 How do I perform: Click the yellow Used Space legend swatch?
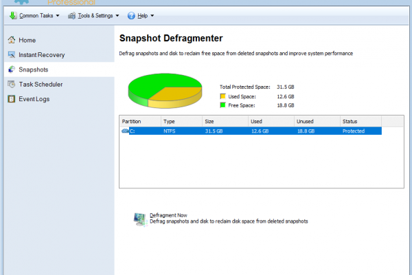click(222, 96)
